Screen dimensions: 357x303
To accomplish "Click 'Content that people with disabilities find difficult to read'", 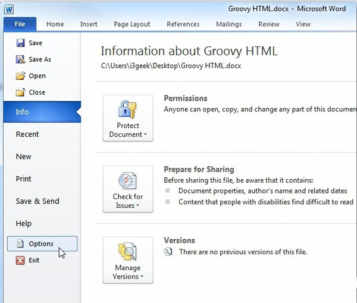I will [x=266, y=202].
